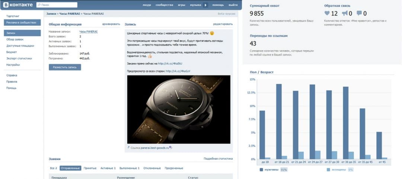
Task: Open Справка in sidebar
Action: (x=12, y=75)
